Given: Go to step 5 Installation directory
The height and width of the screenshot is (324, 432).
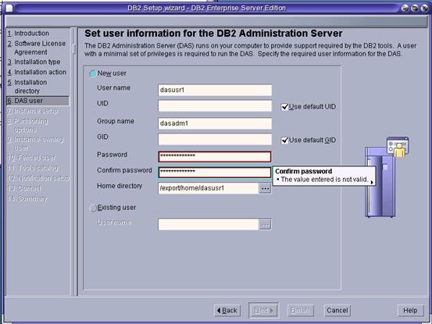Looking at the screenshot, I should (27, 87).
